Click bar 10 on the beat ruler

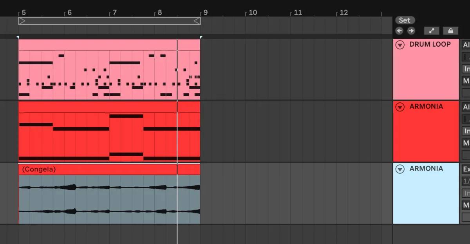[x=253, y=13]
